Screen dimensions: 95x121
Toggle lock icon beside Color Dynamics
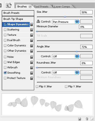[32, 46]
